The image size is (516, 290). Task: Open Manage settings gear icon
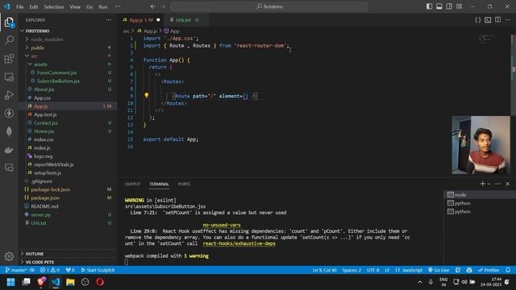pyautogui.click(x=9, y=256)
